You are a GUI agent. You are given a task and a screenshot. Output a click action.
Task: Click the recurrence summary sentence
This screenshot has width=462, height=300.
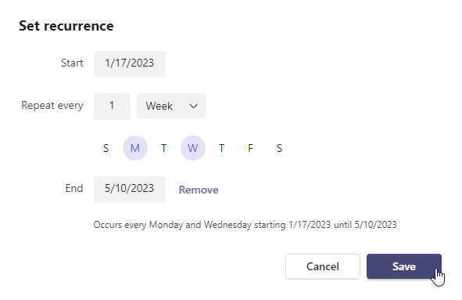(245, 225)
